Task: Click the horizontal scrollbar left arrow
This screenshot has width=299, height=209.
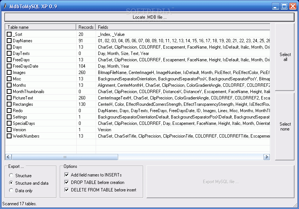Action: coord(8,157)
